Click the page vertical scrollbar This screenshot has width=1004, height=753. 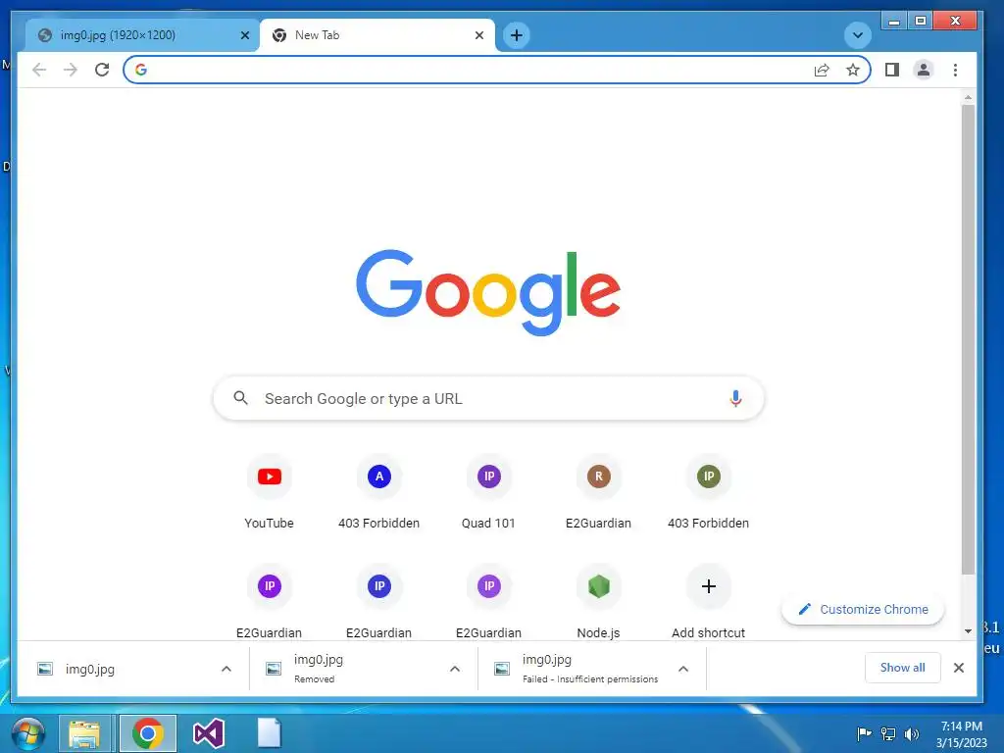click(x=968, y=339)
